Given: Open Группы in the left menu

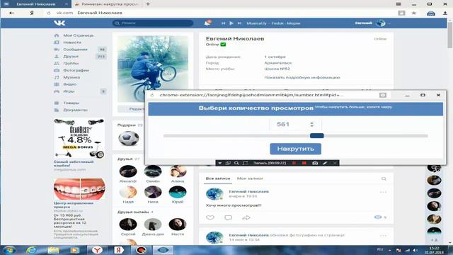Looking at the screenshot, I should tap(71, 63).
